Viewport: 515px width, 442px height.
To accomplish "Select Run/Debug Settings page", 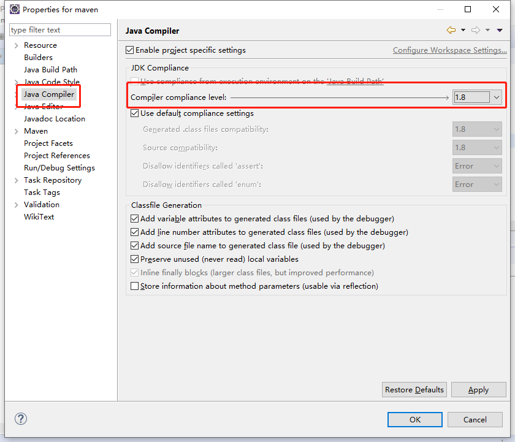I will (x=59, y=168).
